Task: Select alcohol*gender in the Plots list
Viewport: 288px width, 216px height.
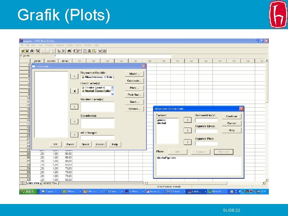Action: click(x=166, y=158)
